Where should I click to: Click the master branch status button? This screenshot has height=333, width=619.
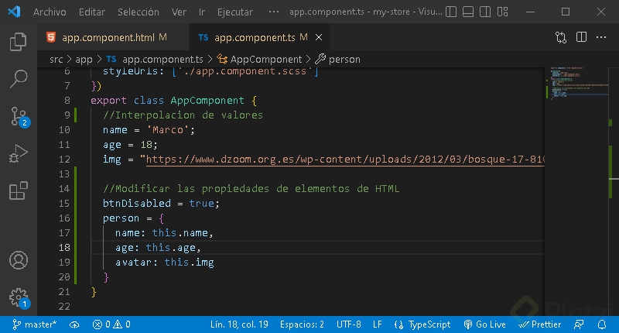35,324
